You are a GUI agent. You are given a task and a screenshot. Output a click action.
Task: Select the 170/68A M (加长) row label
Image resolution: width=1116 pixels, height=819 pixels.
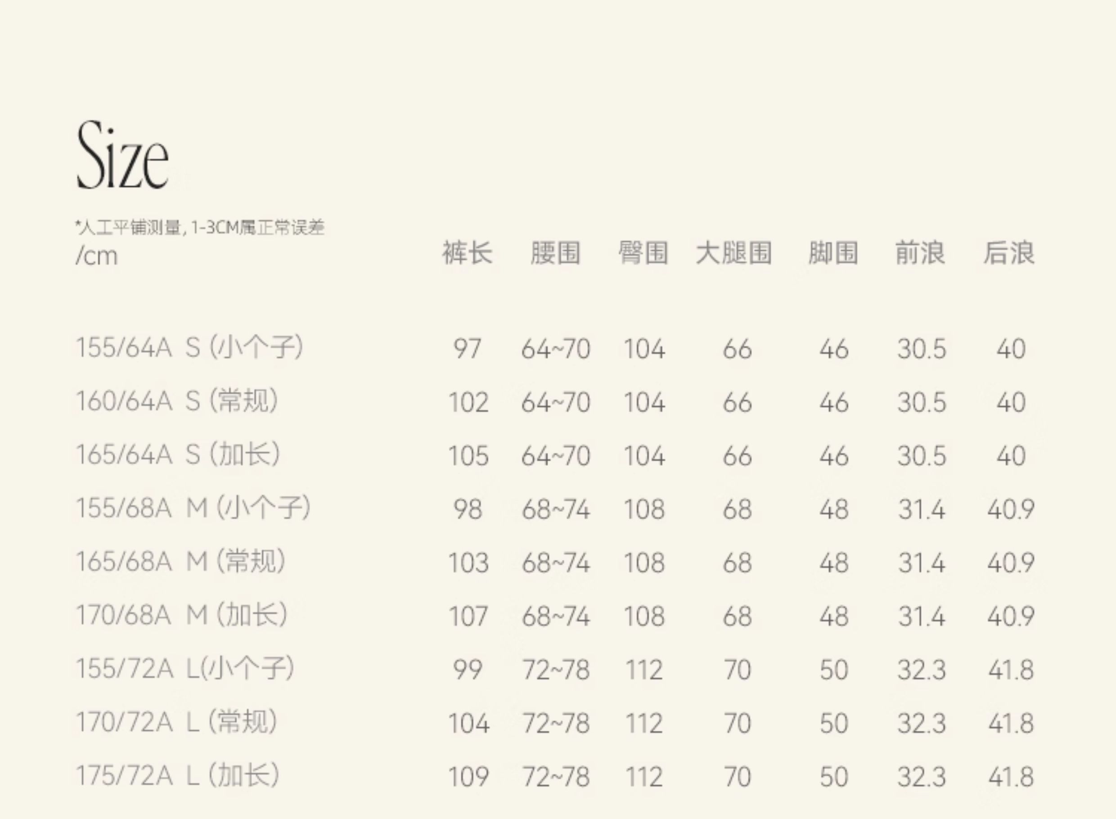point(182,615)
